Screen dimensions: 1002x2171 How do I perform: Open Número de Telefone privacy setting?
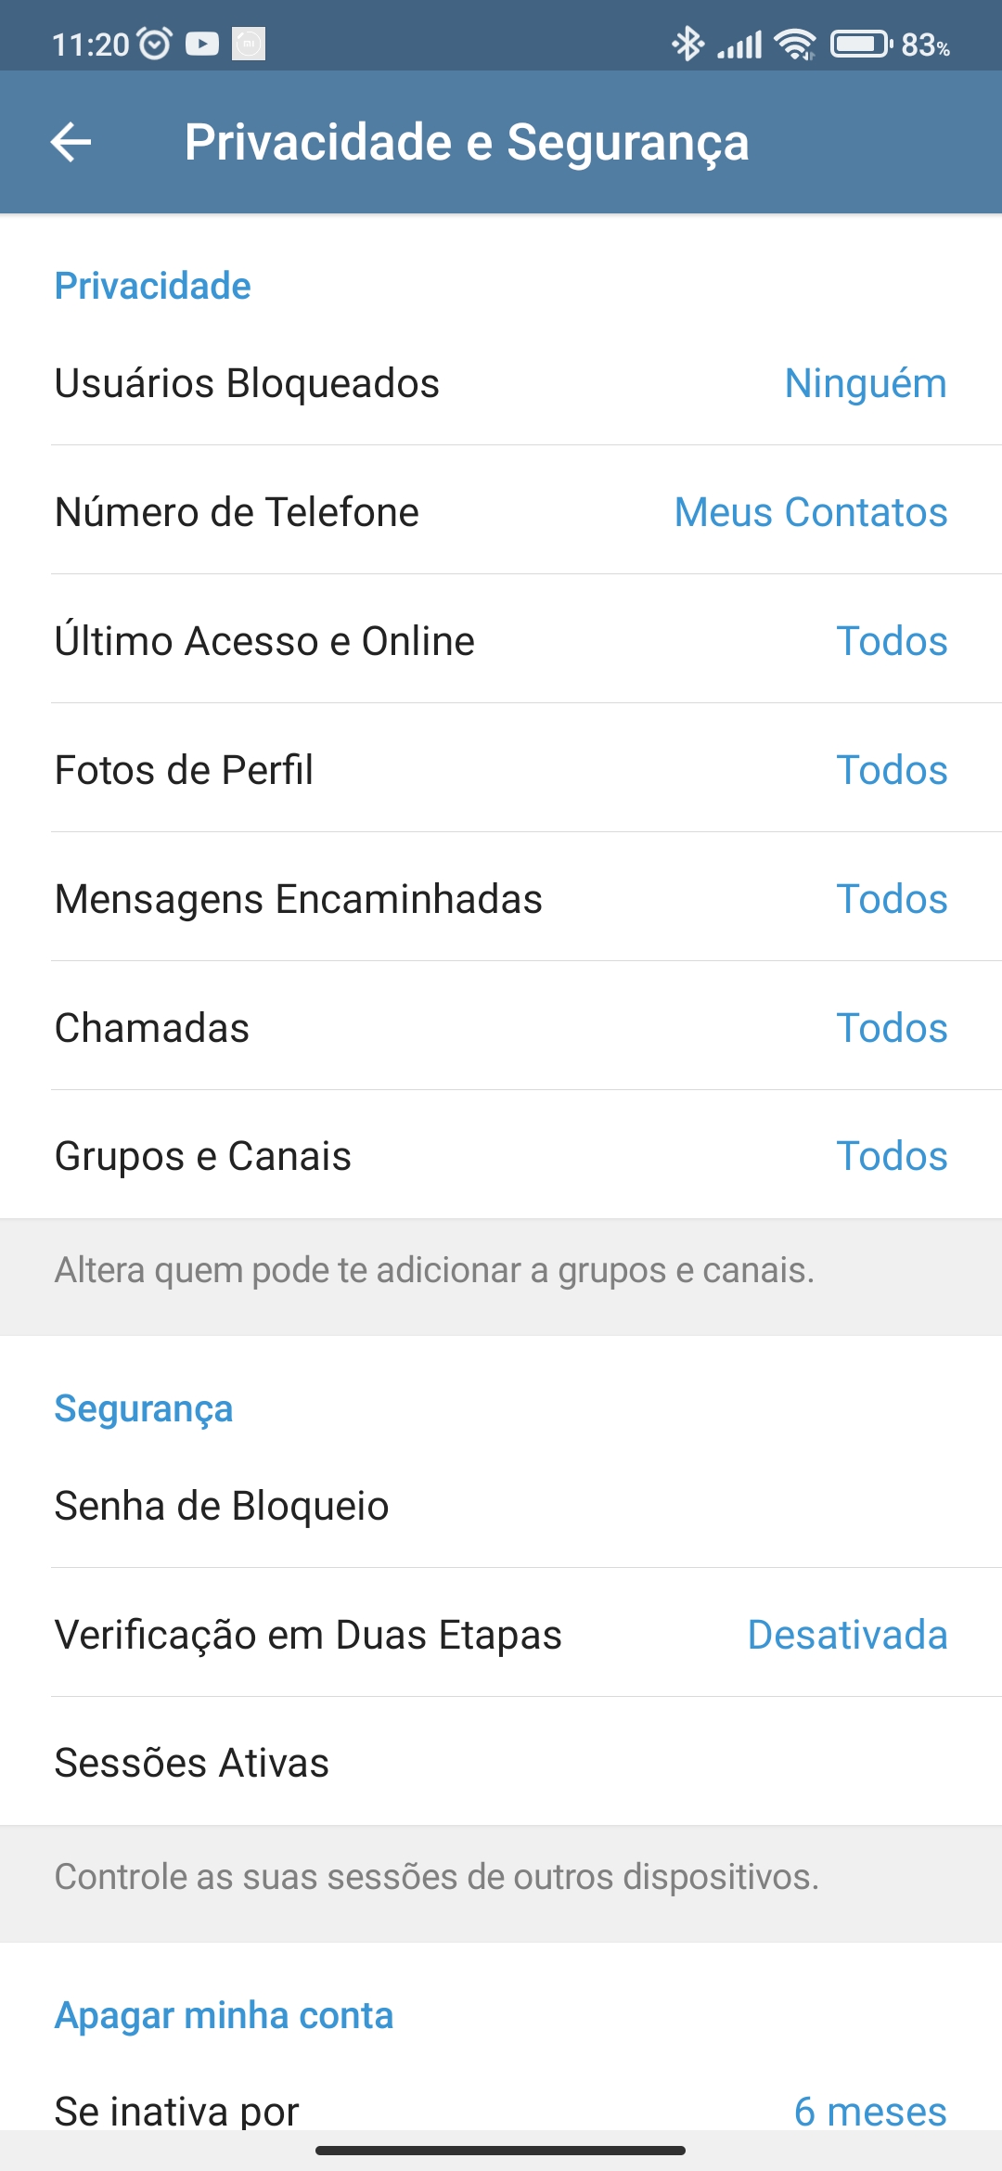501,512
